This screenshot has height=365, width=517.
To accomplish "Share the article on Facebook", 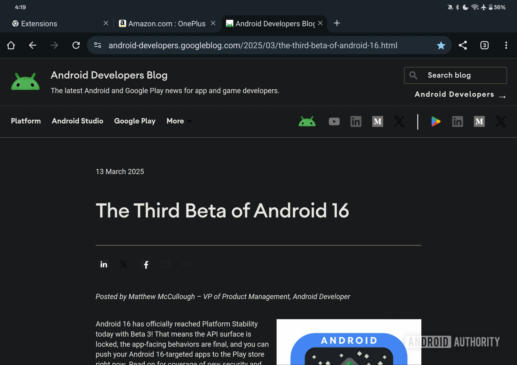I will pyautogui.click(x=145, y=264).
